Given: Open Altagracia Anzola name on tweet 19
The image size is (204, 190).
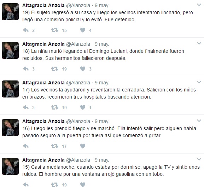Looking at the screenshot, I should [43, 5].
